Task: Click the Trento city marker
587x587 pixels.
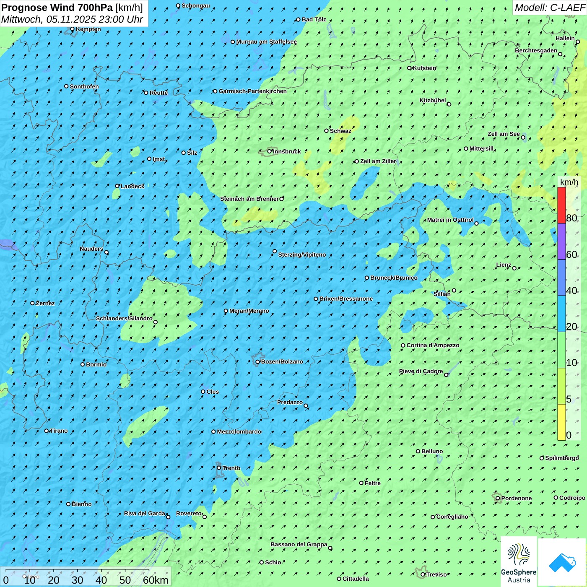Action: (219, 468)
